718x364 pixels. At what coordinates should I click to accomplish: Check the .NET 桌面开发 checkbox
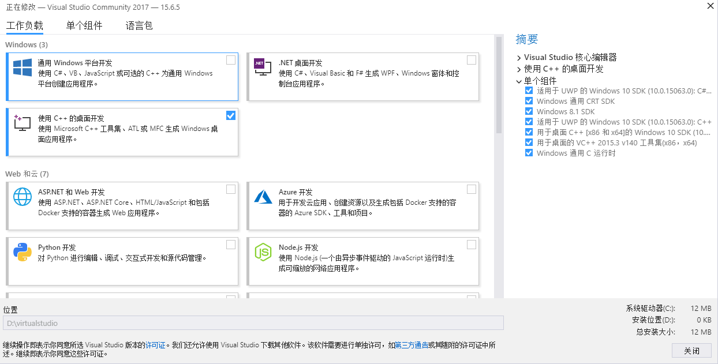(x=472, y=60)
